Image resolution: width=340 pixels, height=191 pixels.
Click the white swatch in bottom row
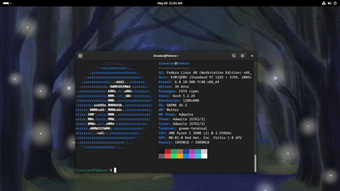click(204, 156)
